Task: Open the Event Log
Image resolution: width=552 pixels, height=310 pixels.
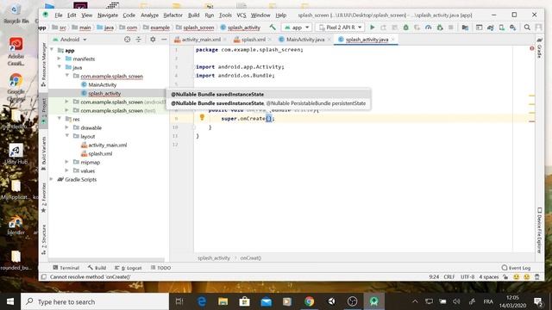Action: coord(516,268)
